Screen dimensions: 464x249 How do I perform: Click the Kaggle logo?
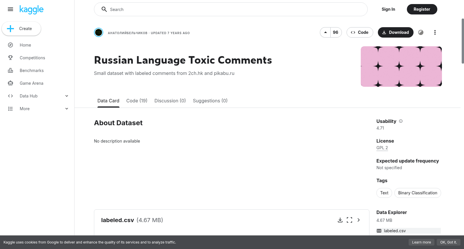coord(31,10)
